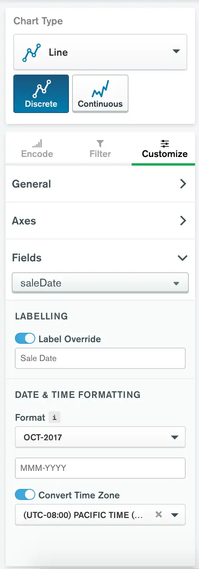
Task: Open the saleDate field dropdown
Action: coord(100,283)
